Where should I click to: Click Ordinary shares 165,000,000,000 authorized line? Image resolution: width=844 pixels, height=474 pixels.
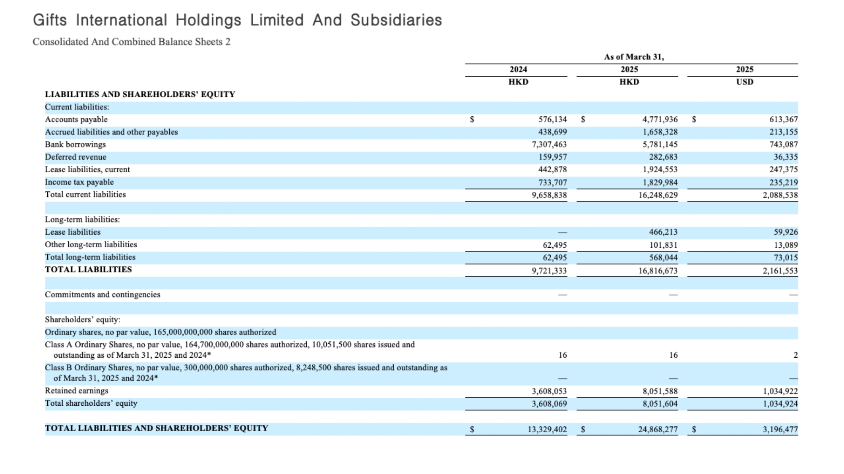tap(161, 332)
